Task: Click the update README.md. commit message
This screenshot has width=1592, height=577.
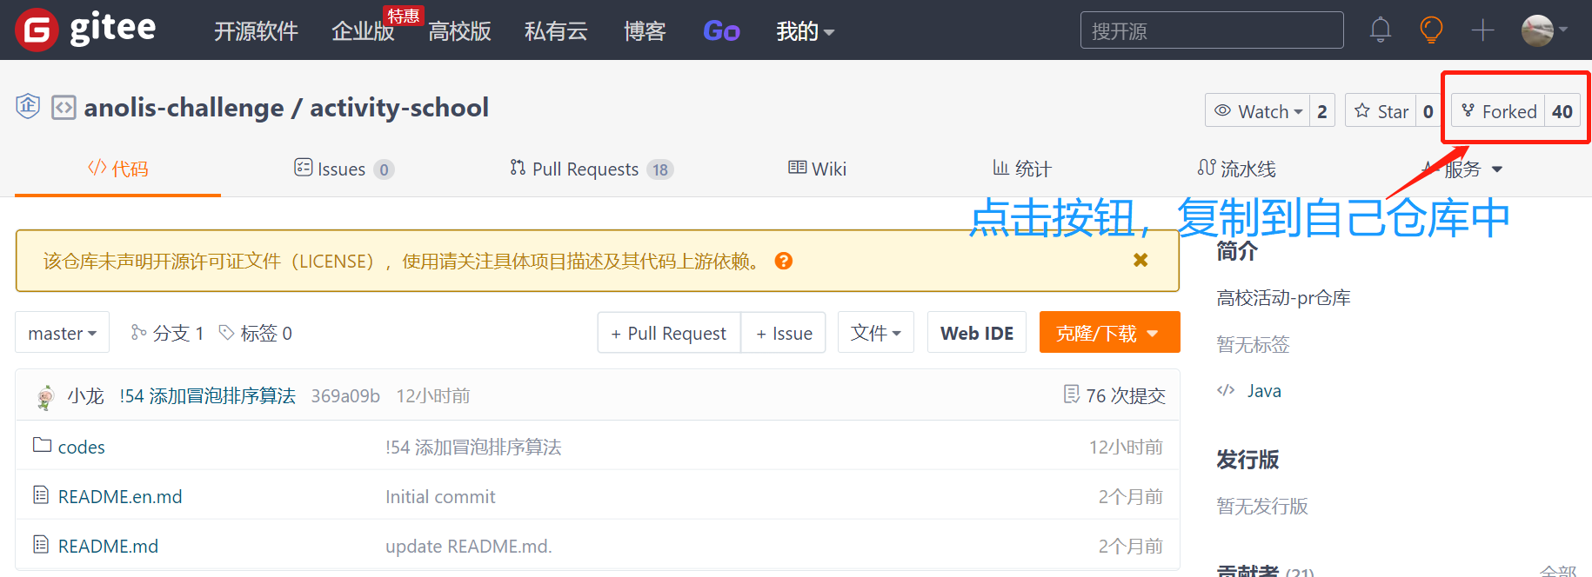Action: tap(469, 546)
